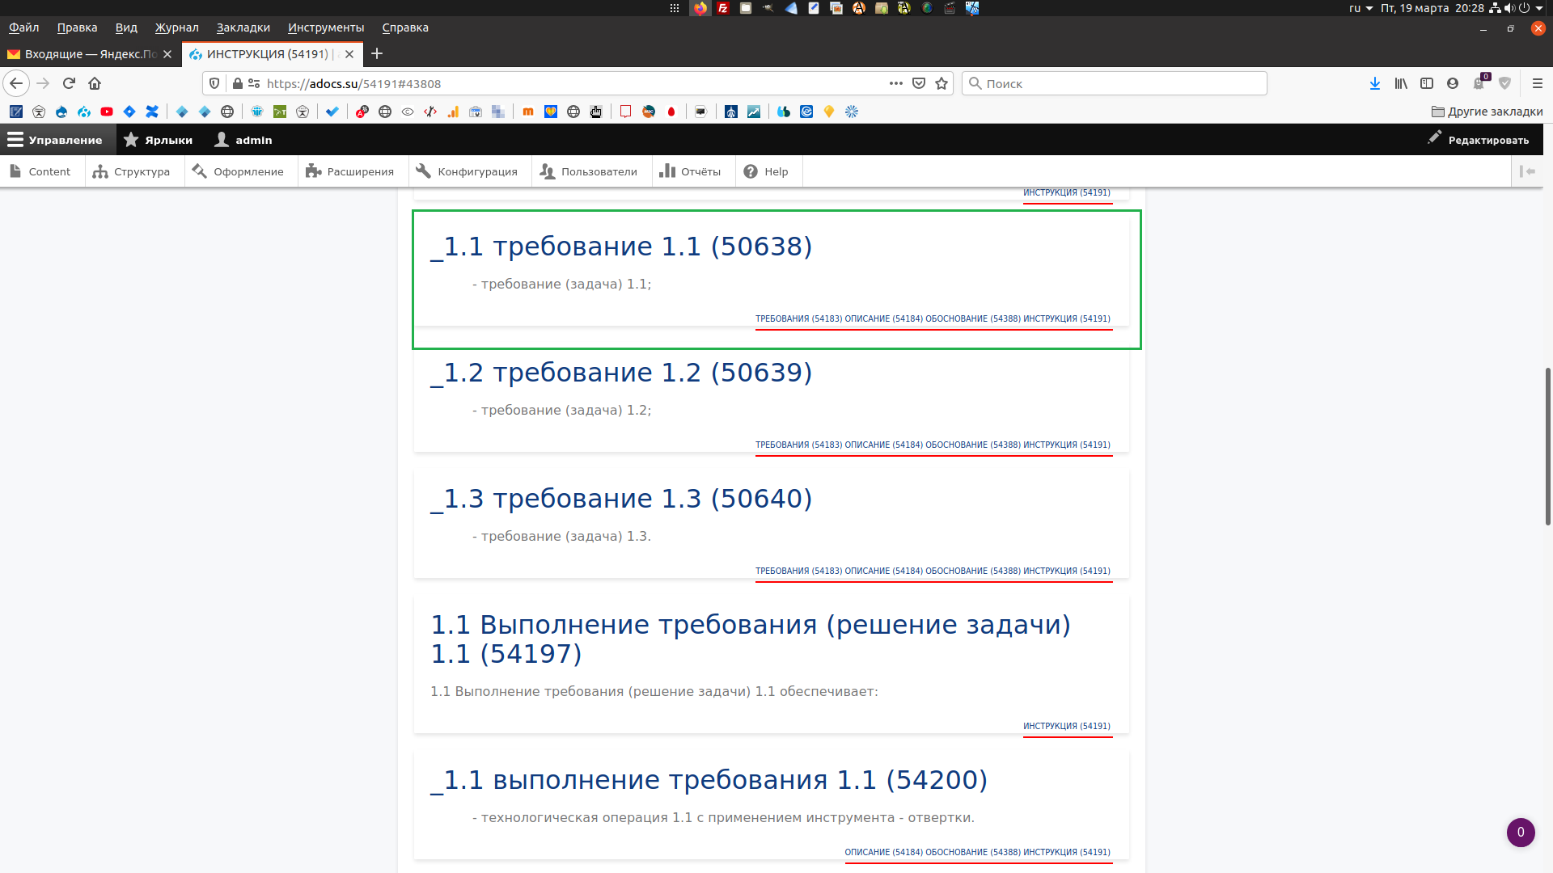The height and width of the screenshot is (873, 1553).
Task: Show sidebars button
Action: [x=1427, y=83]
